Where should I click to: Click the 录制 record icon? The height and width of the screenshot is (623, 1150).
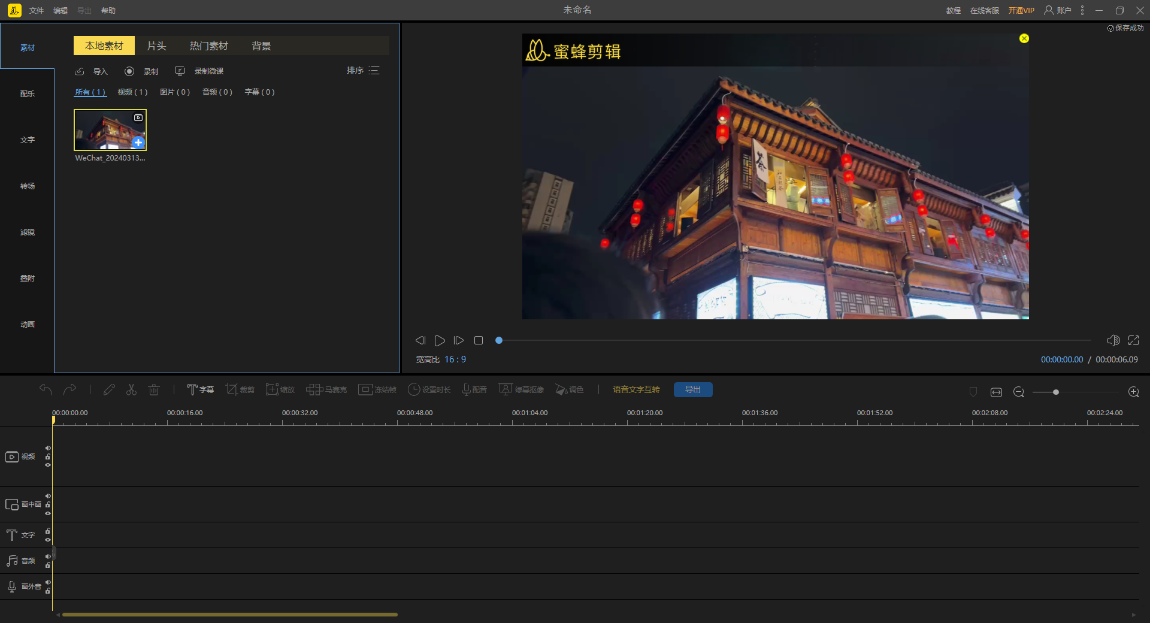129,71
